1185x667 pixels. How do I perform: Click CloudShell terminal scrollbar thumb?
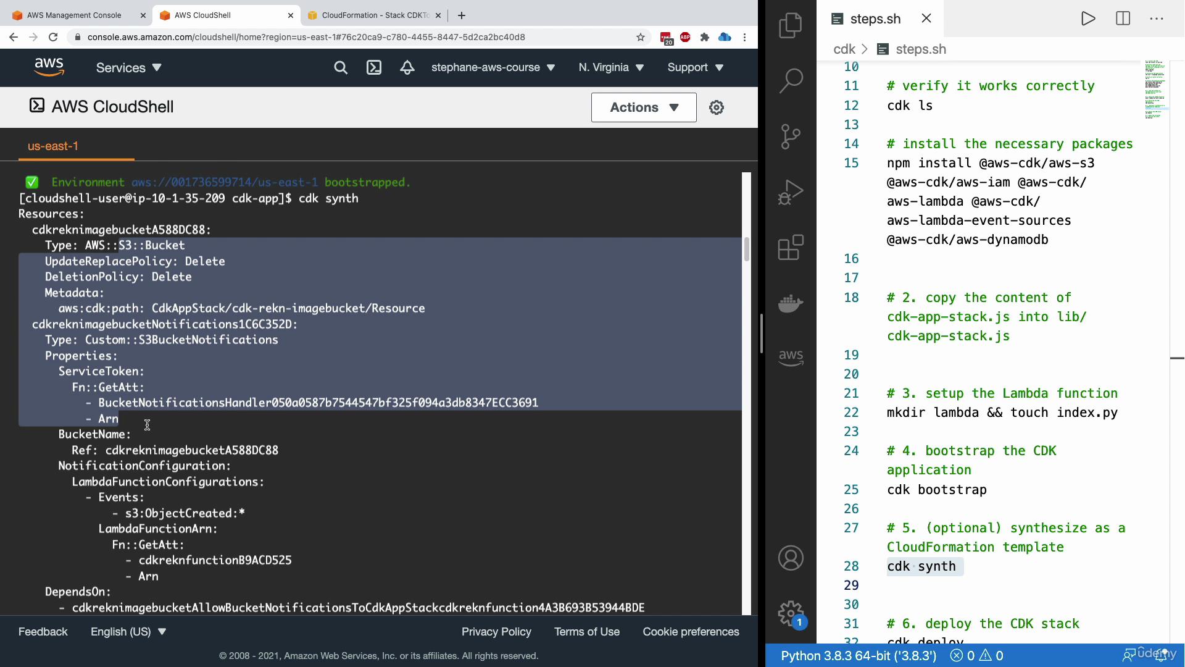click(746, 249)
